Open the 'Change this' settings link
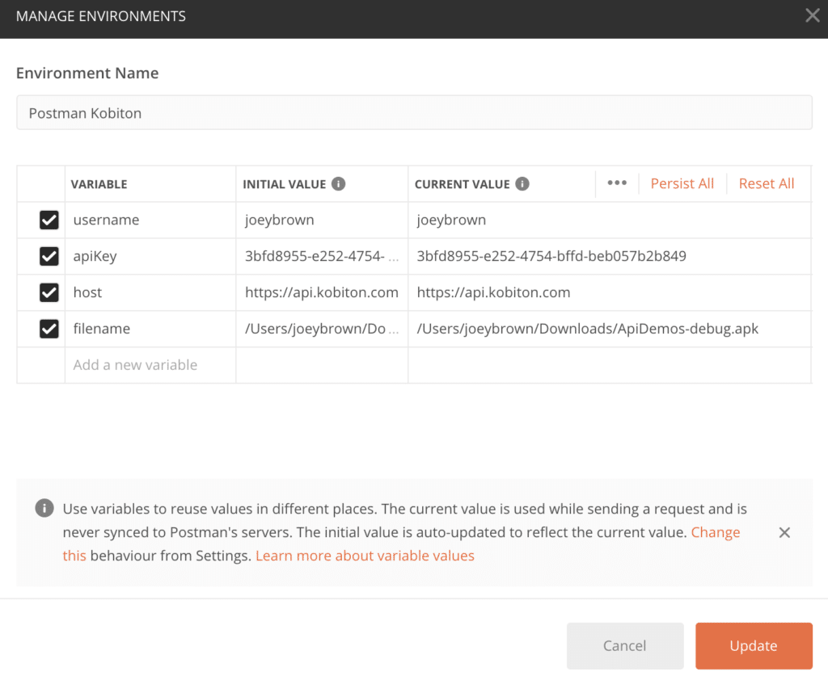This screenshot has width=828, height=680. coord(716,532)
